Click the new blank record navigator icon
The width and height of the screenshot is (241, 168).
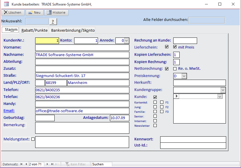(57, 164)
